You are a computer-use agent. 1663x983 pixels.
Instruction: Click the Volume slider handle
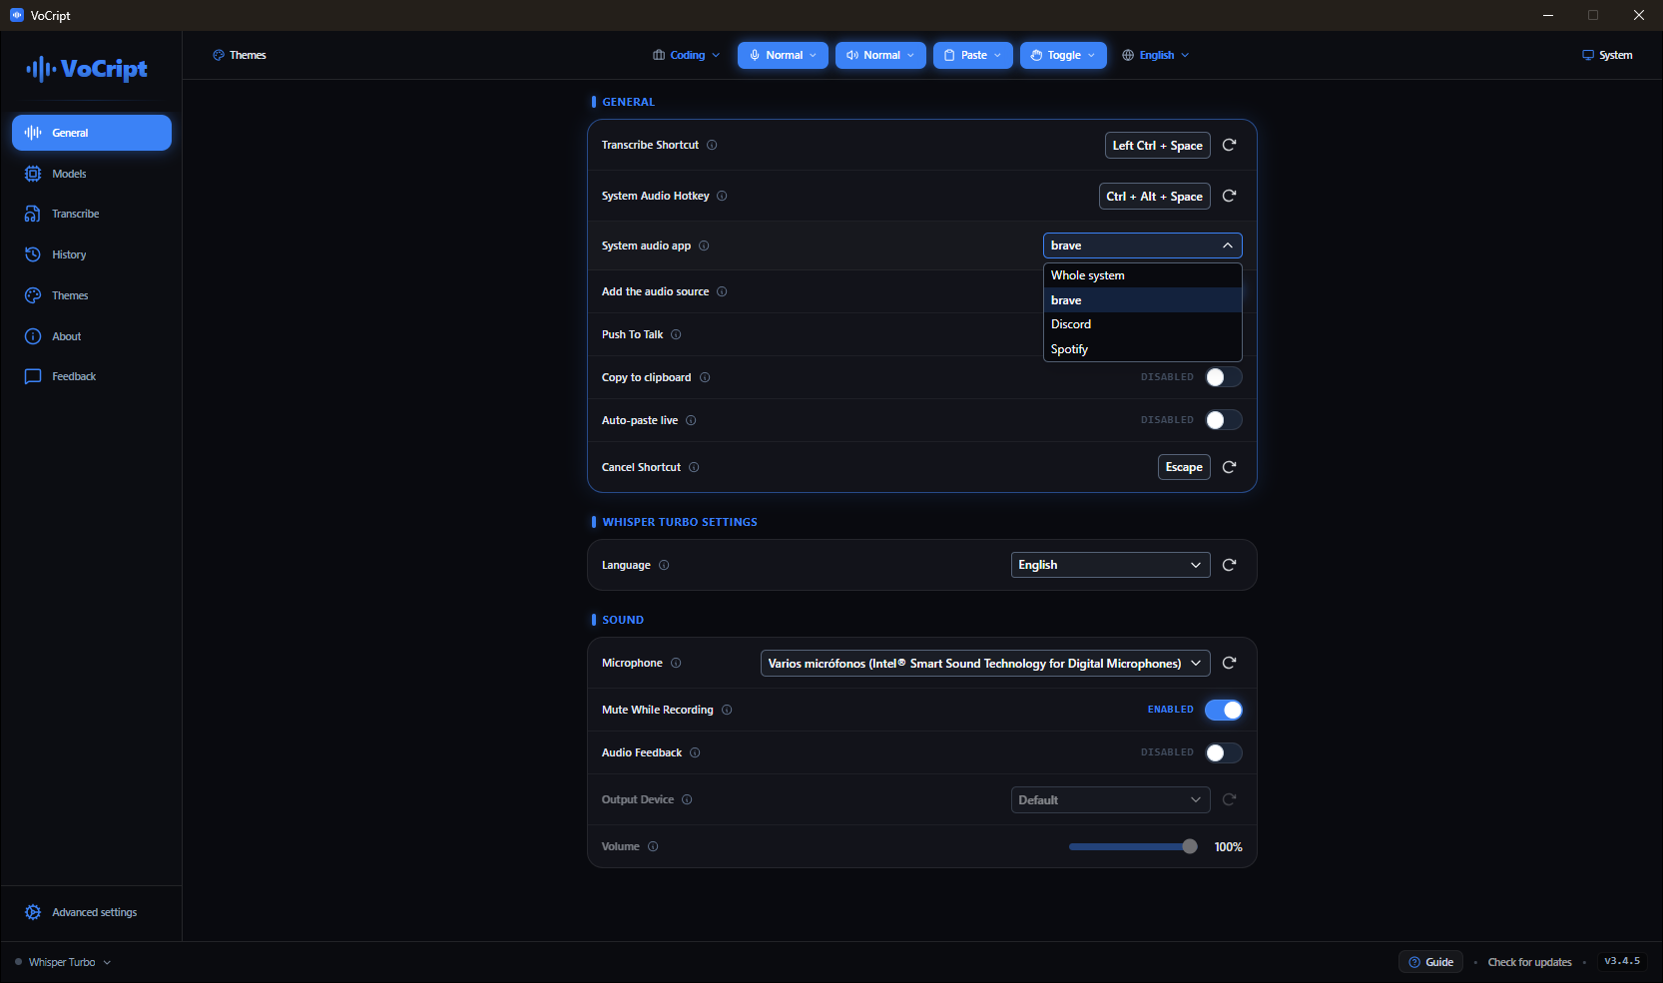1190,846
